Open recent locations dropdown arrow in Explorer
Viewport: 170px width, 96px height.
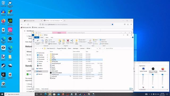point(41,49)
